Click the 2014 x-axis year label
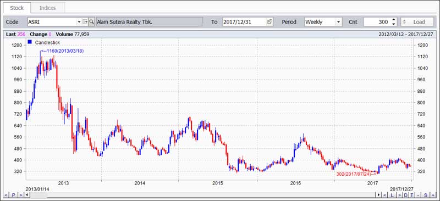Image resolution: width=440 pixels, height=201 pixels. (140, 183)
